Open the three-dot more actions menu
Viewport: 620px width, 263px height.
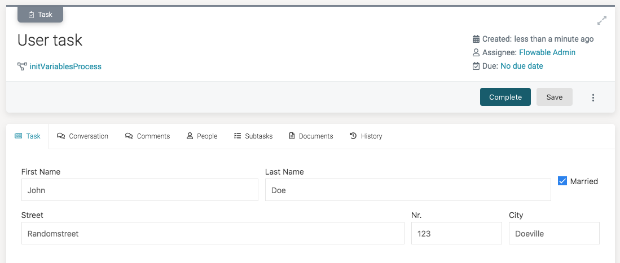pos(593,97)
